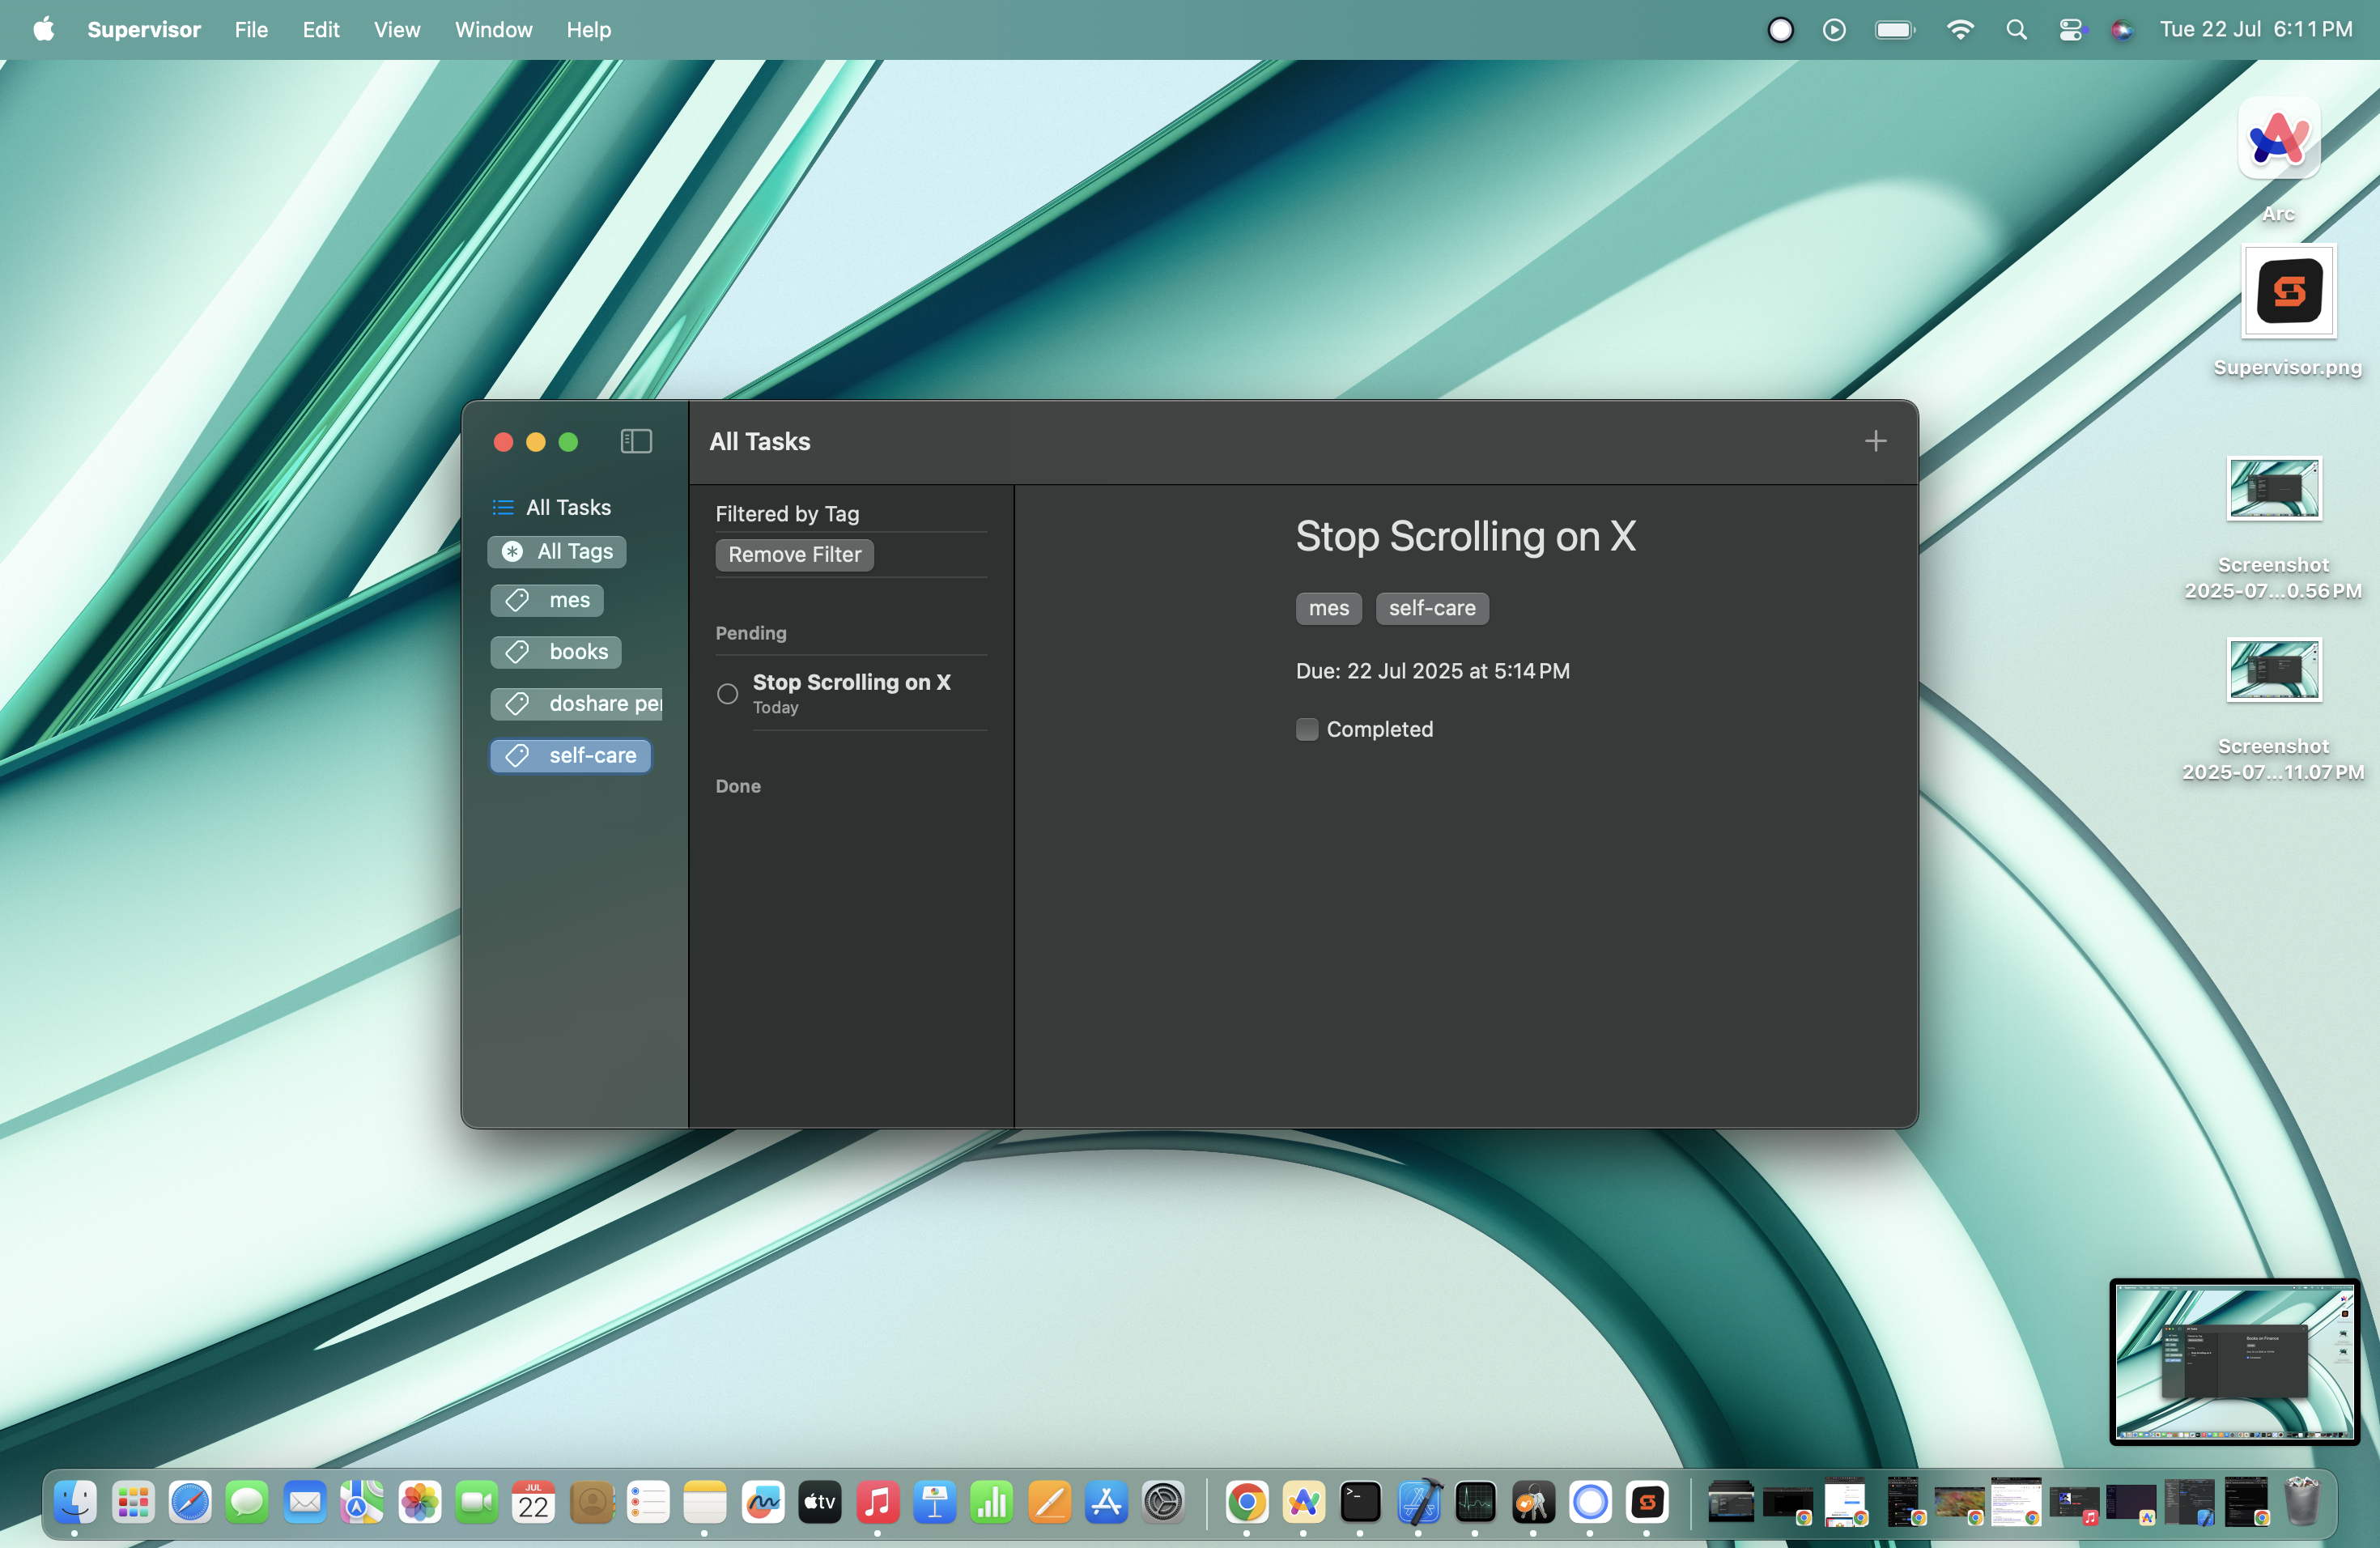The image size is (2380, 1548).
Task: Open Messages from Dock
Action: [247, 1502]
